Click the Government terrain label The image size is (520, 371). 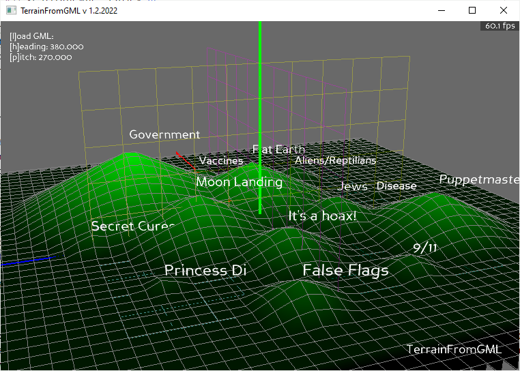(164, 135)
